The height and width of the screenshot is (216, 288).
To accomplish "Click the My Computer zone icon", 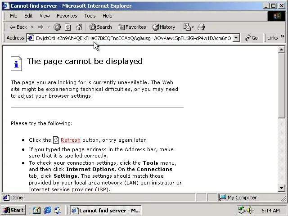I will click(x=222, y=198).
